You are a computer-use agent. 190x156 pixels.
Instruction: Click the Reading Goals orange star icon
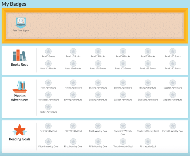20,130
